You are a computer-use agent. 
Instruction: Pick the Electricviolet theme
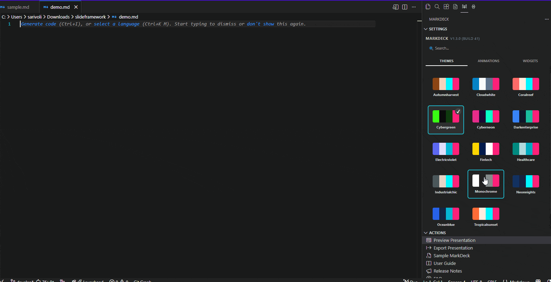tap(446, 152)
